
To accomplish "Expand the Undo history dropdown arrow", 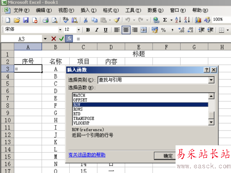I will (x=134, y=20).
